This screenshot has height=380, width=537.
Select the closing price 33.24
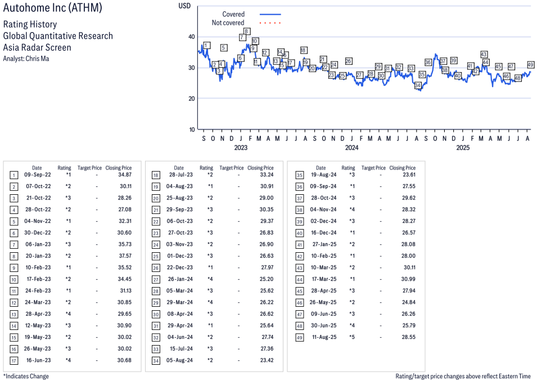click(267, 175)
